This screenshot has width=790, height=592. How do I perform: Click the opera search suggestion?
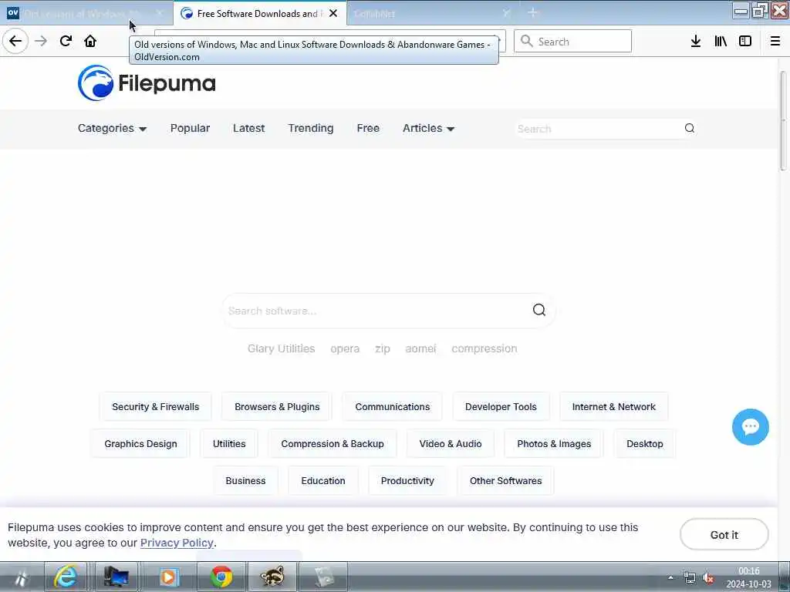345,348
